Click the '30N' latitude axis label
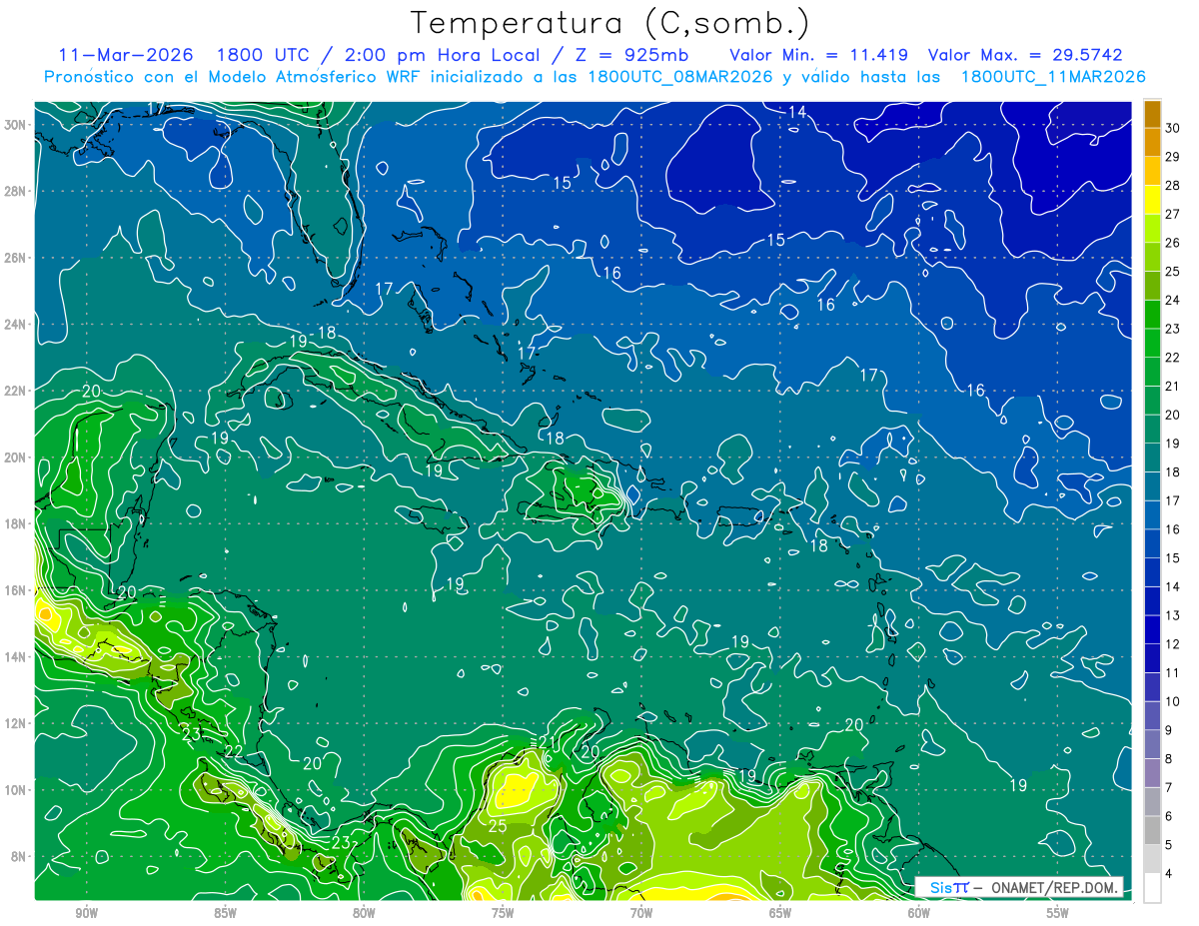Image resolution: width=1199 pixels, height=926 pixels. tap(17, 125)
